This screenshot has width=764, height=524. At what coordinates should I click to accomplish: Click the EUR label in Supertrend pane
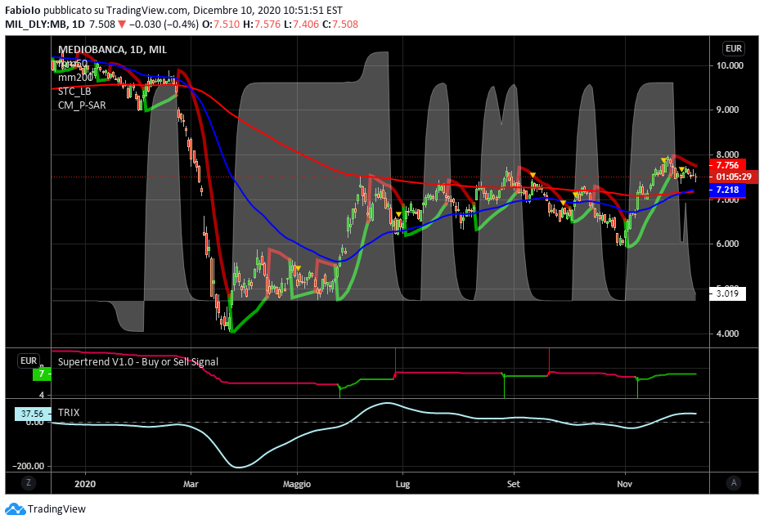(x=29, y=361)
